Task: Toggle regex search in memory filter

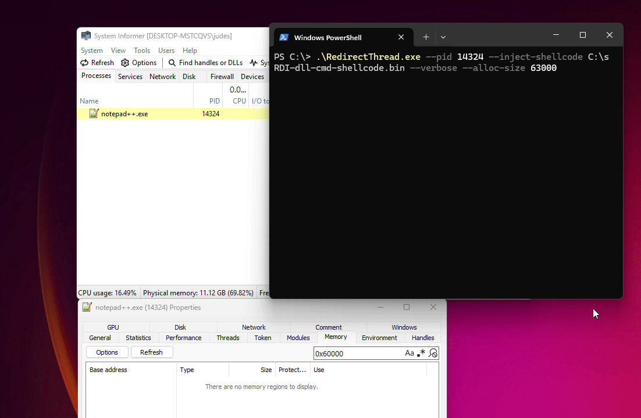Action: 421,353
